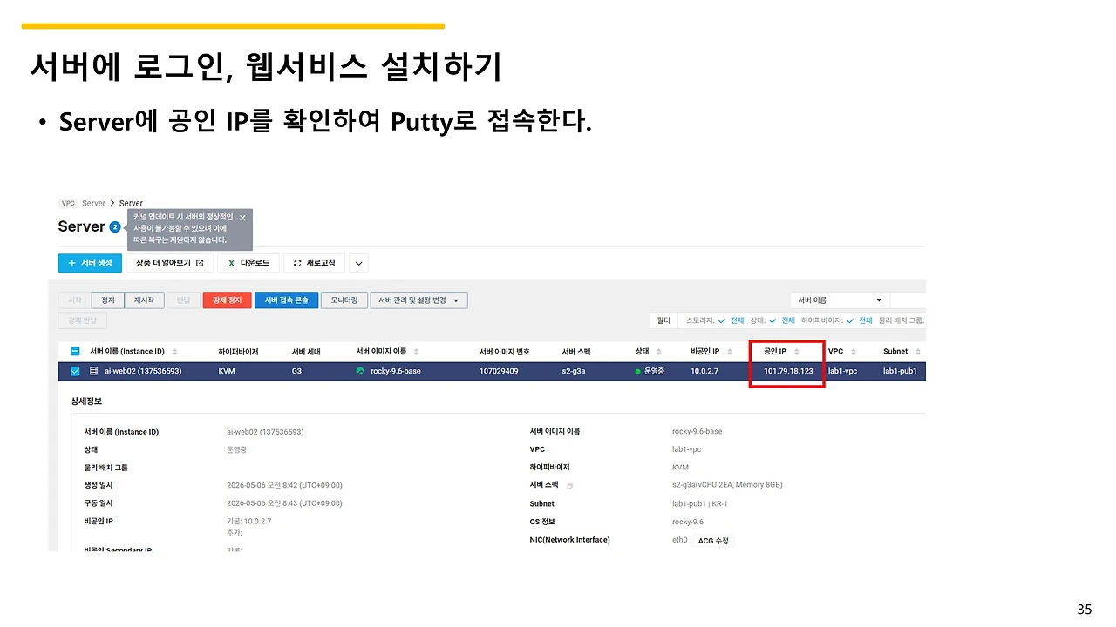Click the 정지 button
The height and width of the screenshot is (627, 1116).
click(x=108, y=300)
